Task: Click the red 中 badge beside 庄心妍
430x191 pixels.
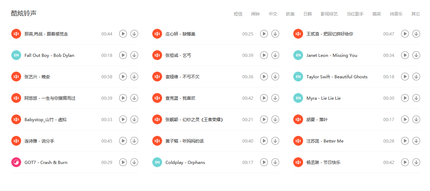Action: pos(157,34)
